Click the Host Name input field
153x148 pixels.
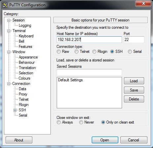pyautogui.click(x=89, y=40)
